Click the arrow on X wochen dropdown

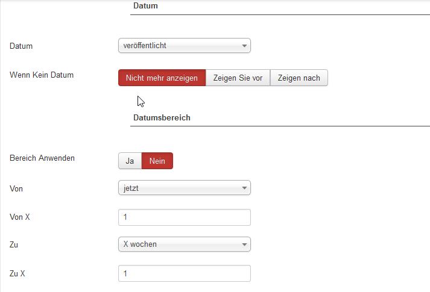244,245
